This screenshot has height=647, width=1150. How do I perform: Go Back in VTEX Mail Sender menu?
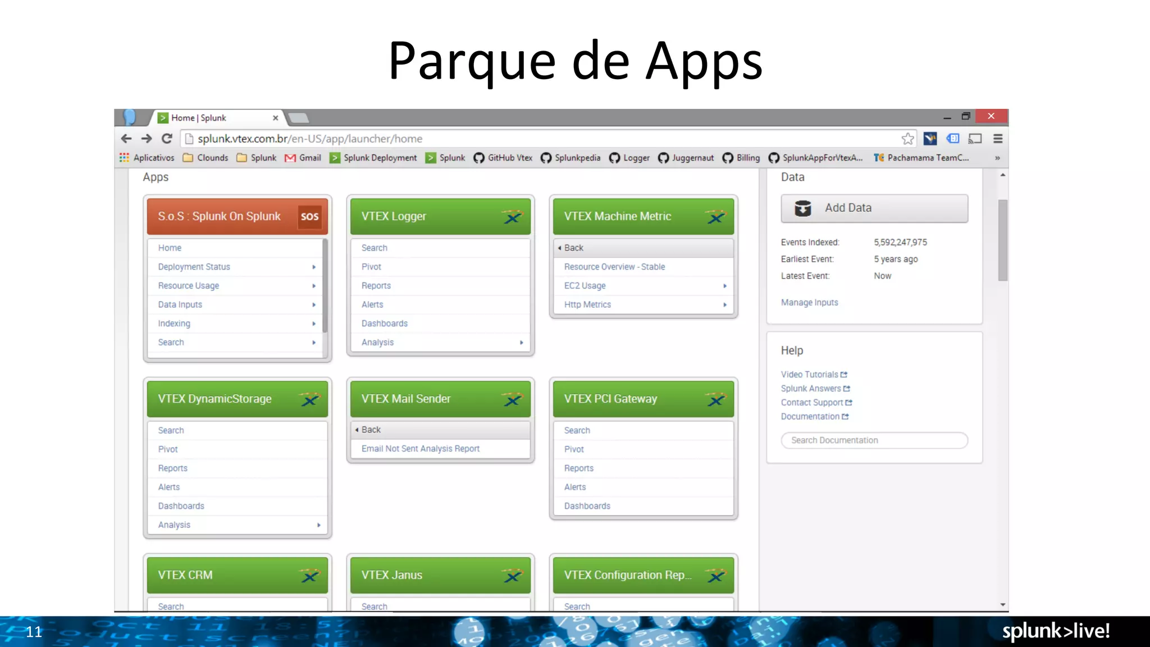[x=440, y=430]
